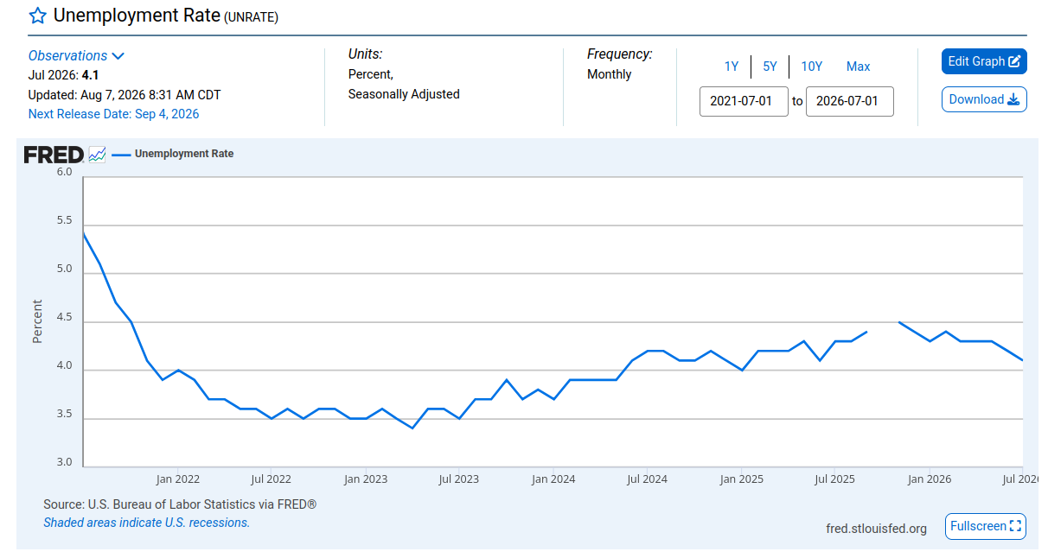This screenshot has width=1048, height=558.
Task: Select the 5Y range option
Action: [770, 67]
